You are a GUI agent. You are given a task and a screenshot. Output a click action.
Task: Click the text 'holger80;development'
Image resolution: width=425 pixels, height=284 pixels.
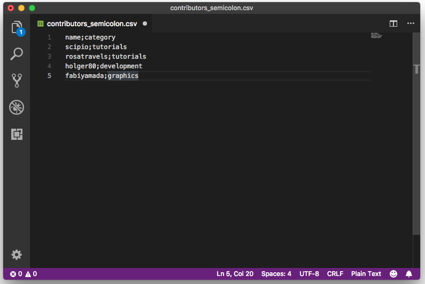(104, 66)
